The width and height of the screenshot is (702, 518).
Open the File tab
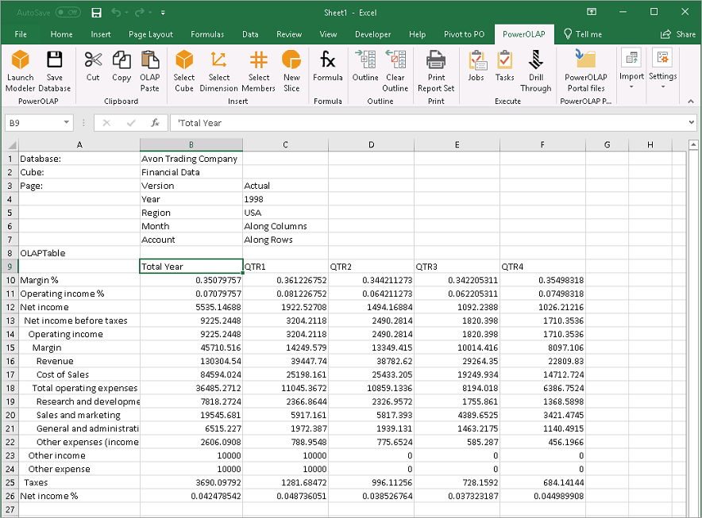(21, 34)
